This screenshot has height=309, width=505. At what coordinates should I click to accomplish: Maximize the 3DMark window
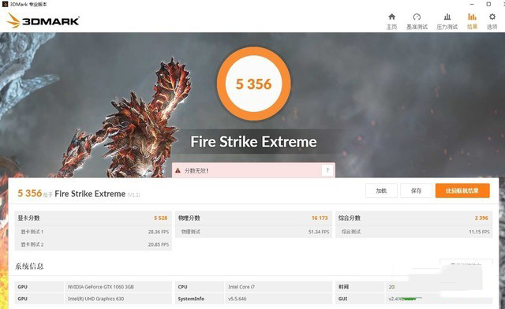(x=488, y=4)
